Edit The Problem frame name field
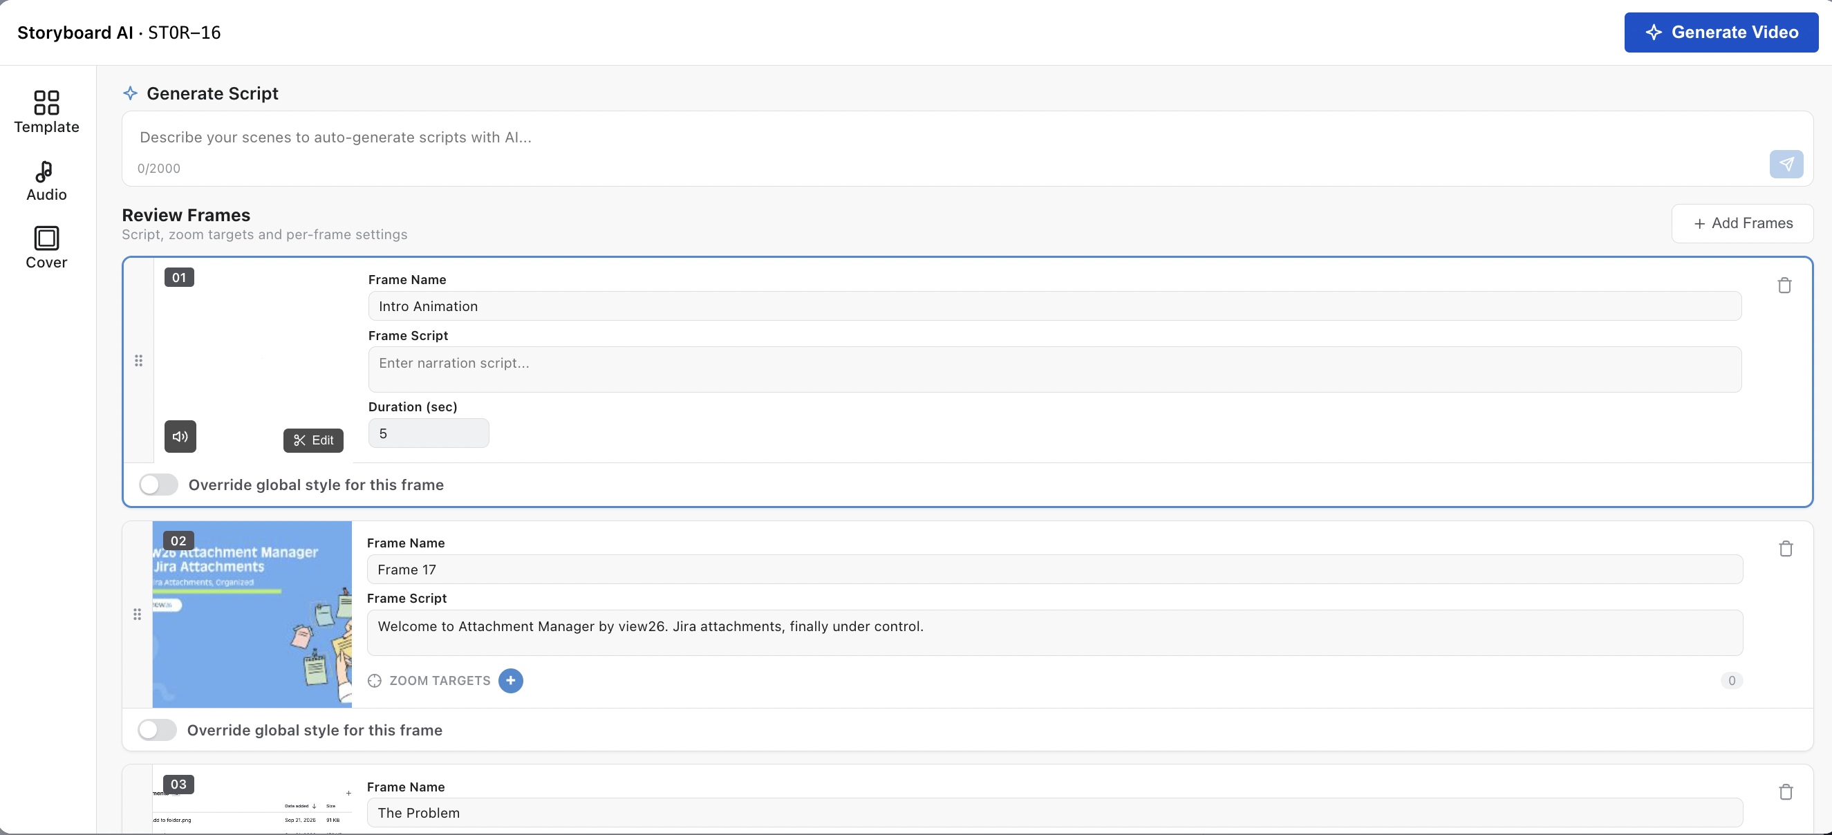Image resolution: width=1832 pixels, height=835 pixels. pyautogui.click(x=1055, y=812)
